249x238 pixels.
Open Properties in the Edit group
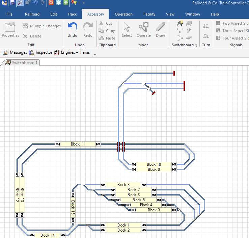click(x=10, y=30)
